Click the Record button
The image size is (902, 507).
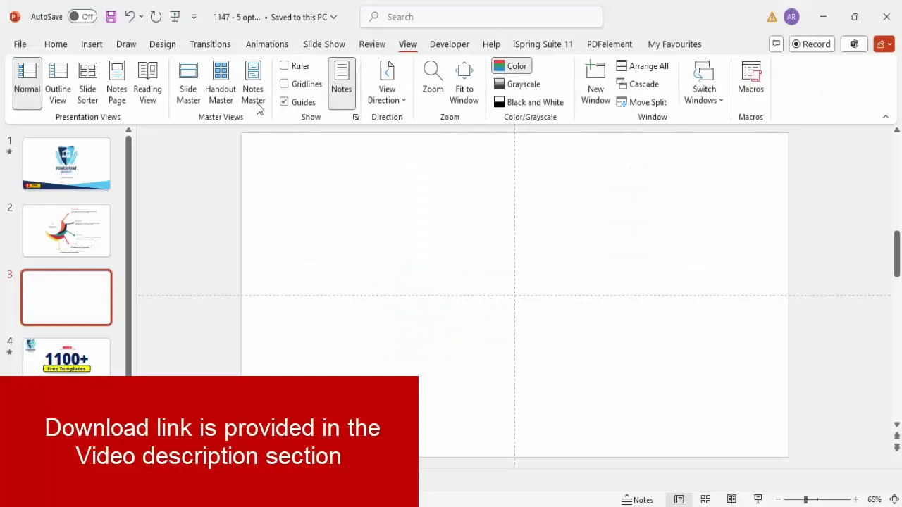point(811,44)
